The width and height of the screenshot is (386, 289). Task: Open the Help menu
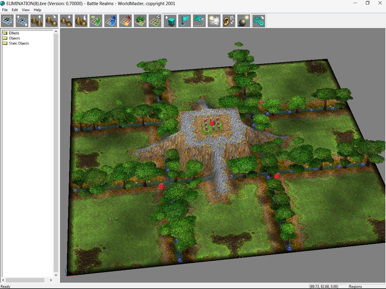point(37,10)
